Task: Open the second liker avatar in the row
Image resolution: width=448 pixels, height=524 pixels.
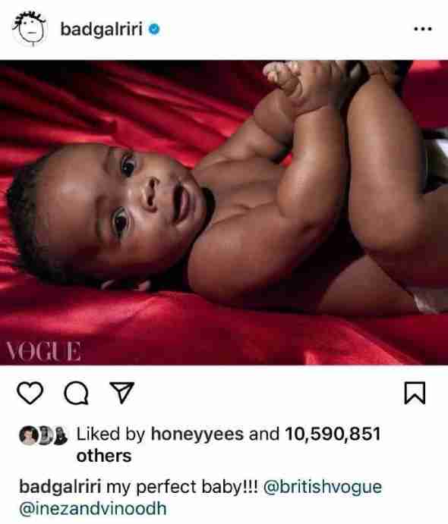Action: coord(45,435)
